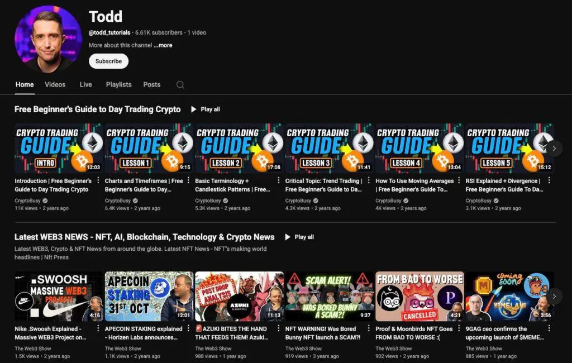The image size is (572, 363).
Task: Open the Posts tab
Action: point(151,84)
